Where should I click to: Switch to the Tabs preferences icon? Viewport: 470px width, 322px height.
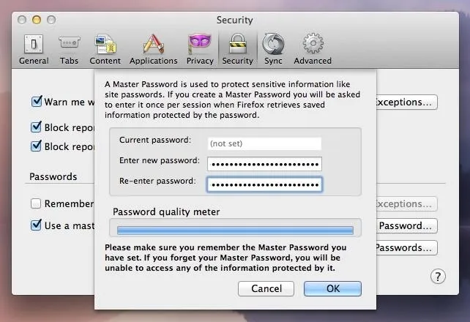point(70,43)
